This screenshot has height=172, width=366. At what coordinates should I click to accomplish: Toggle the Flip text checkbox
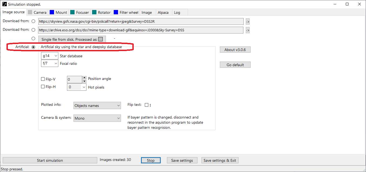pyautogui.click(x=146, y=105)
